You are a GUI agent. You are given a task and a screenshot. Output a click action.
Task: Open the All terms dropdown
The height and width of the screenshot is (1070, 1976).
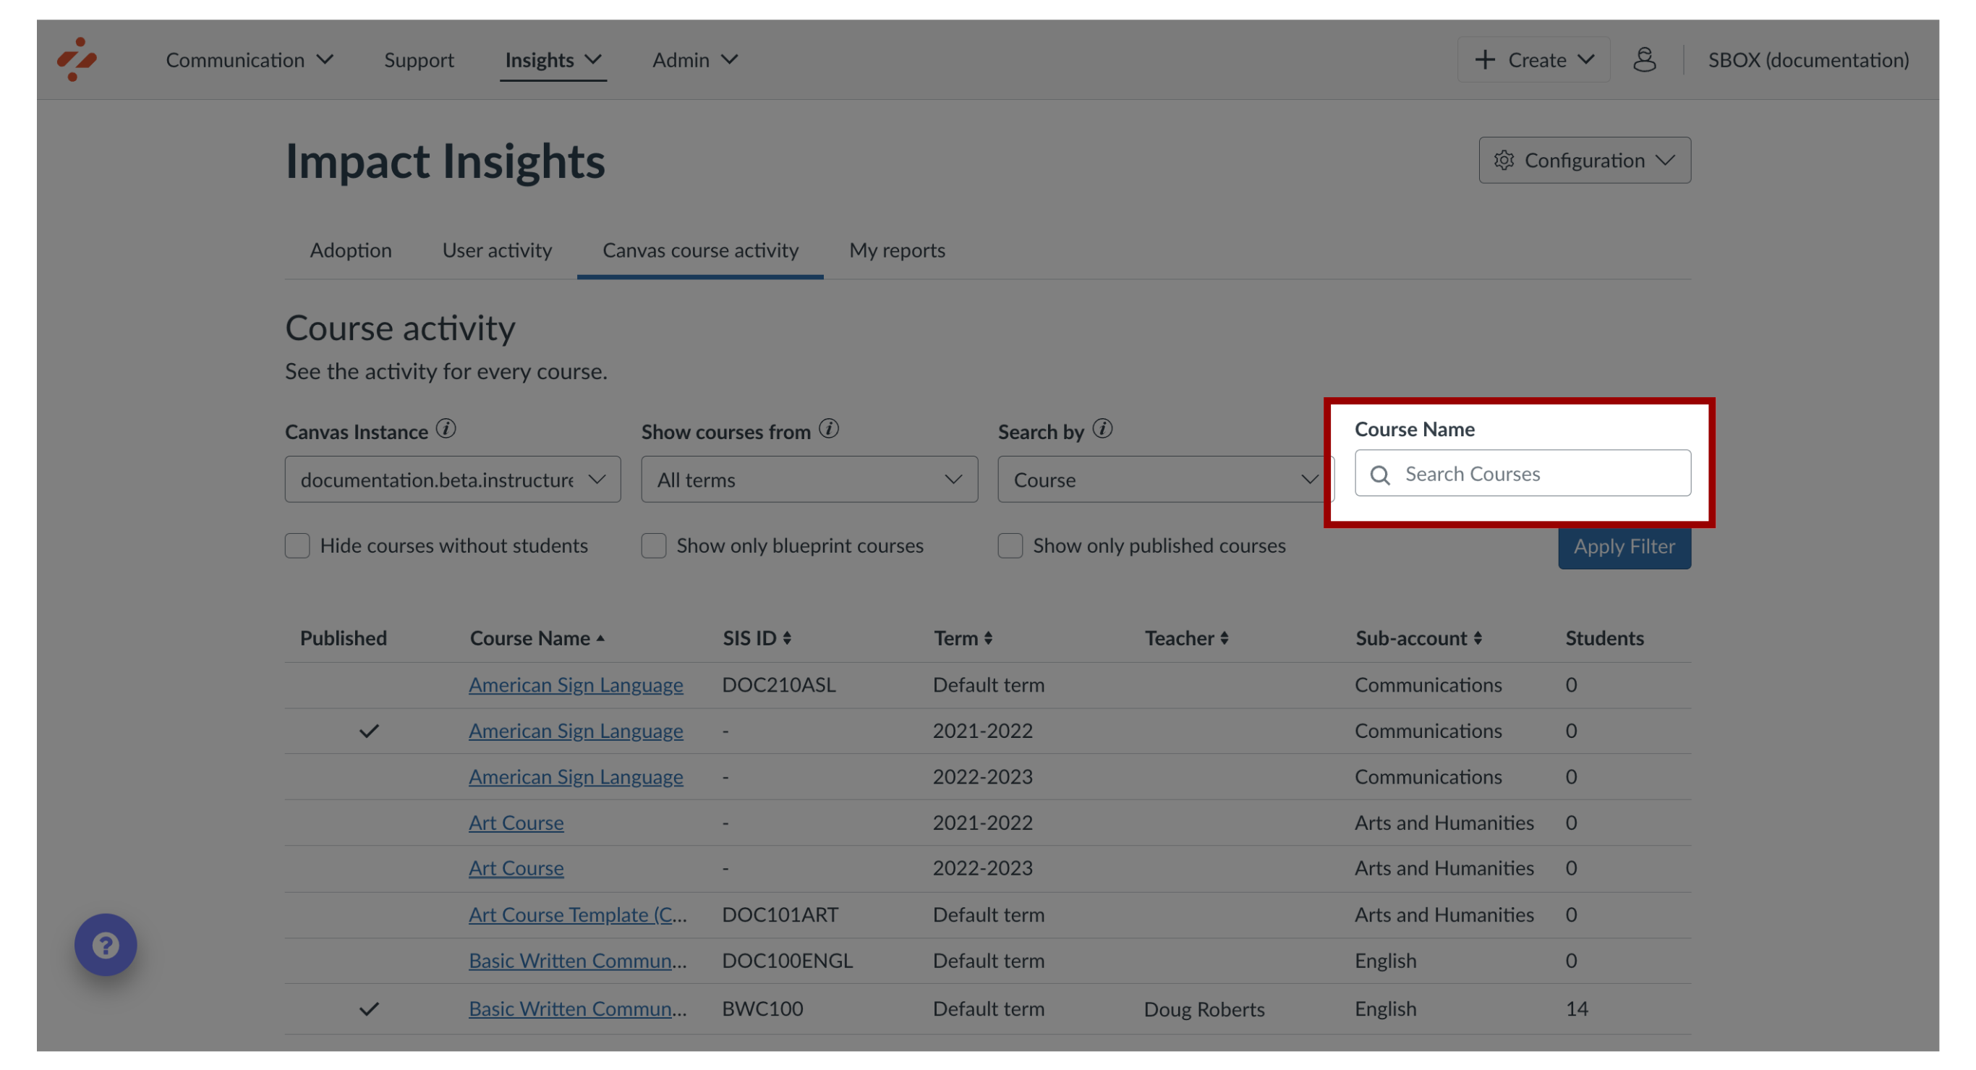point(809,480)
